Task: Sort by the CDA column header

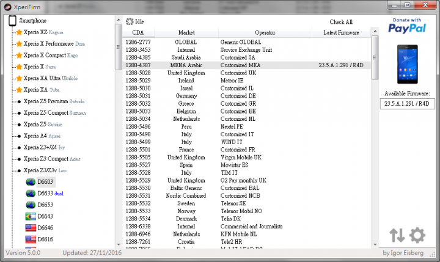Action: coord(138,32)
